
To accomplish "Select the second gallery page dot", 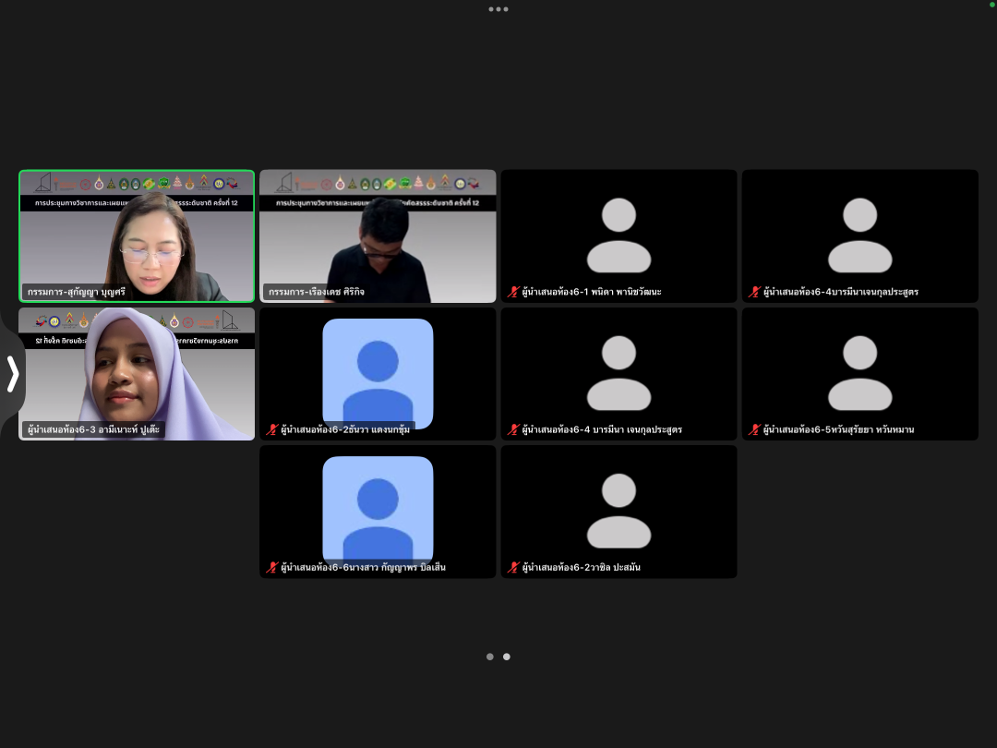I will pyautogui.click(x=507, y=657).
